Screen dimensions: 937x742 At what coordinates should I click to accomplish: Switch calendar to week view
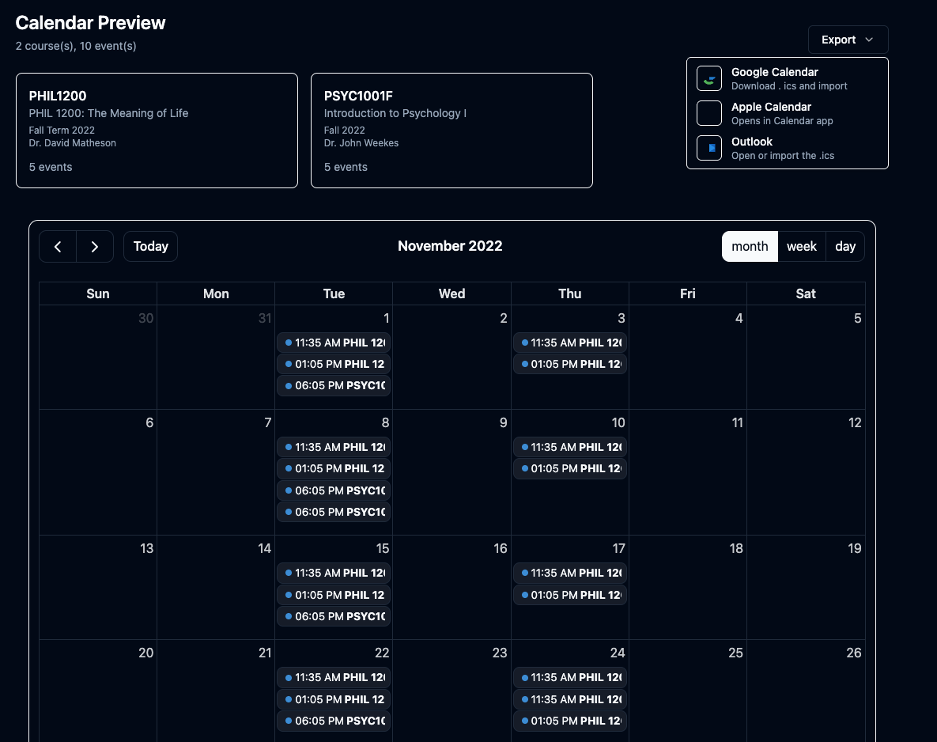point(801,247)
